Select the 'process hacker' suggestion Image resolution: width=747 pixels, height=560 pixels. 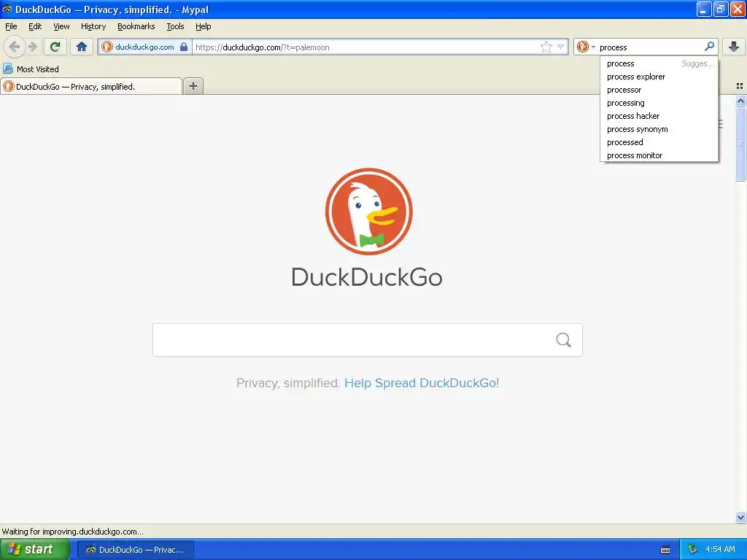coord(659,116)
